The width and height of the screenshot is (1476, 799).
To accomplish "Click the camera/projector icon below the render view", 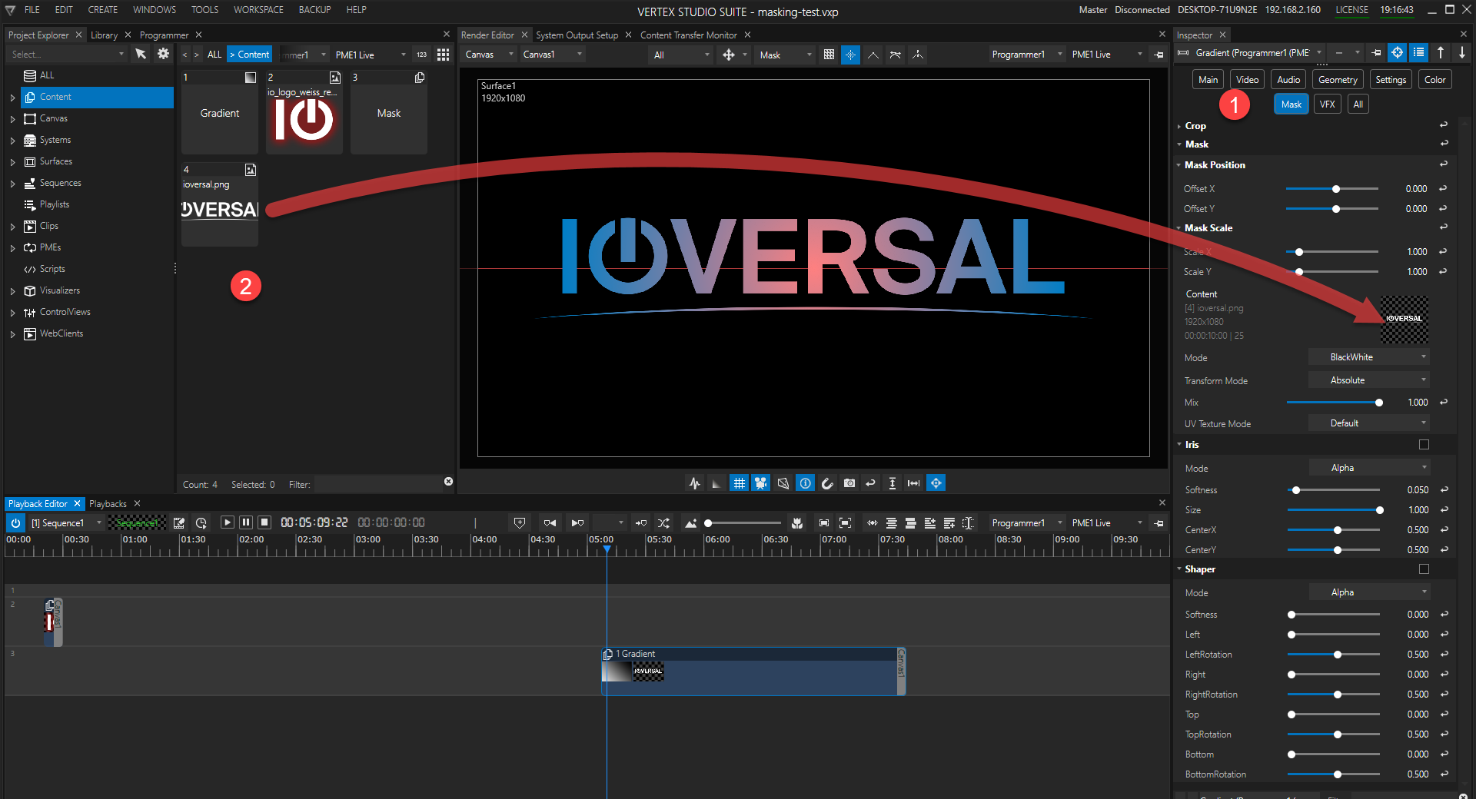I will (x=760, y=483).
